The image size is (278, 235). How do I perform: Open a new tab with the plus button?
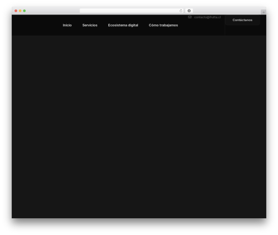pyautogui.click(x=264, y=12)
